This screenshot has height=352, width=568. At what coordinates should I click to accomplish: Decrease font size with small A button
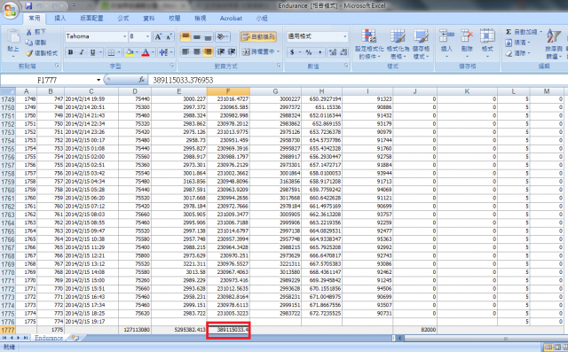pyautogui.click(x=170, y=36)
